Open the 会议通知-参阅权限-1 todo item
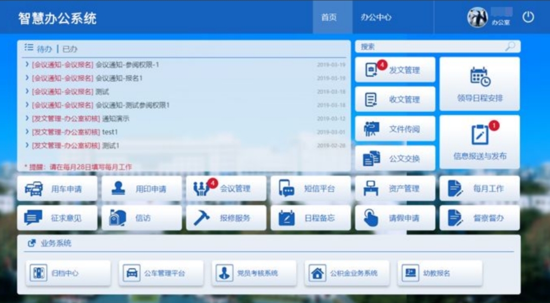Screen dimensions: 550x303 click(x=127, y=65)
